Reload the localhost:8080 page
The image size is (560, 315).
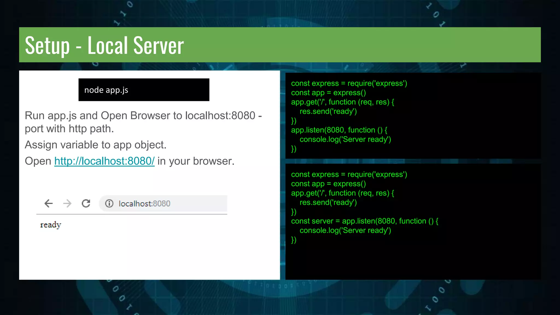click(86, 203)
